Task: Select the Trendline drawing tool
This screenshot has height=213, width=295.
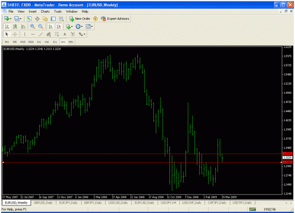Action: pyautogui.click(x=41, y=35)
